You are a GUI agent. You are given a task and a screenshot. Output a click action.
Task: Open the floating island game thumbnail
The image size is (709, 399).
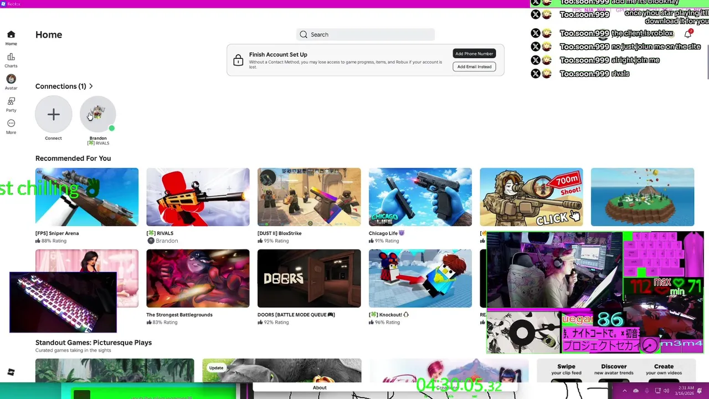(643, 197)
